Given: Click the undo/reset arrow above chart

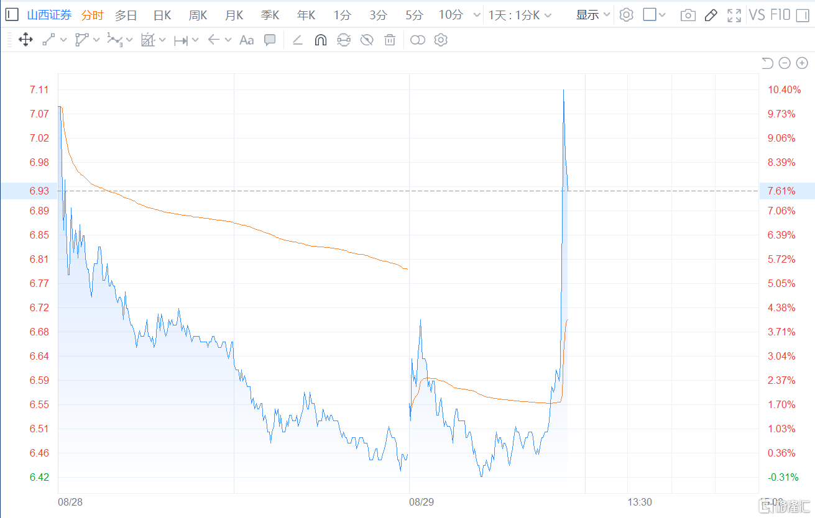Looking at the screenshot, I should pos(767,63).
